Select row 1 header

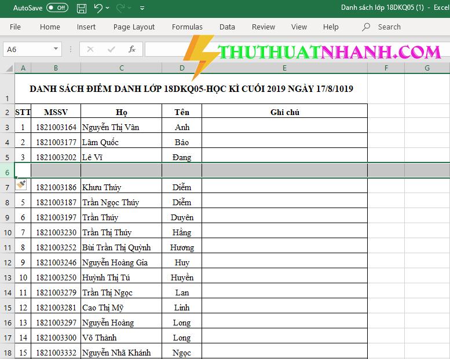pos(8,89)
